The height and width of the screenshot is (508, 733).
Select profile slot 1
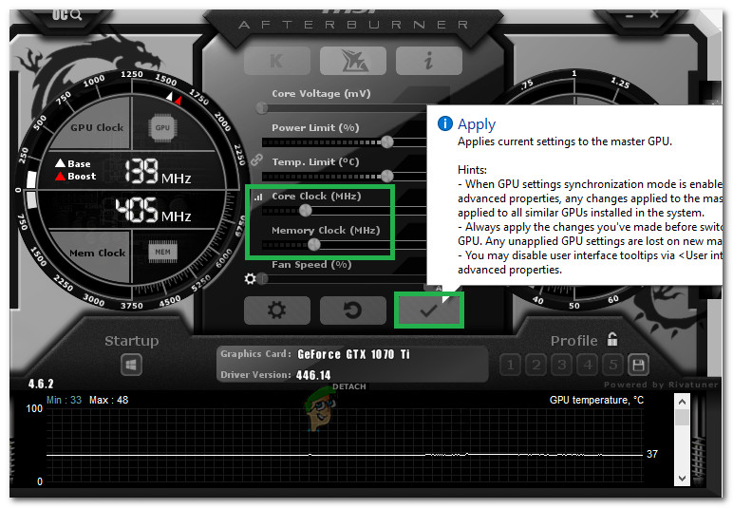tap(511, 365)
